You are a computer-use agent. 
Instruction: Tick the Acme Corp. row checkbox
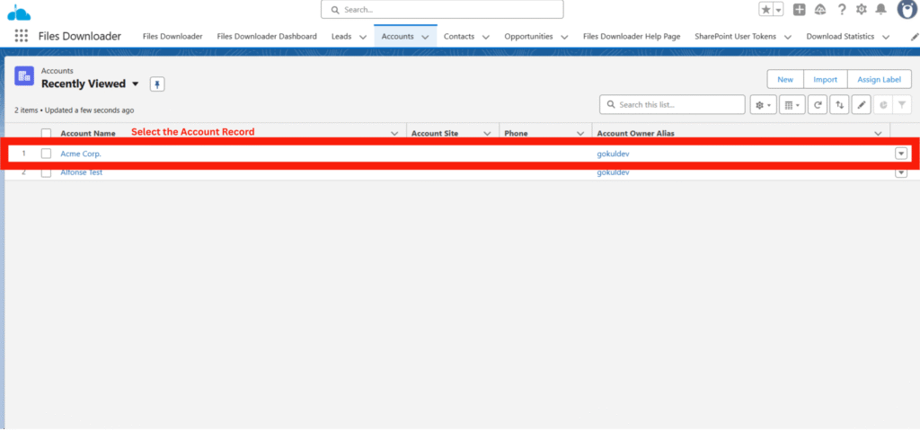click(47, 154)
